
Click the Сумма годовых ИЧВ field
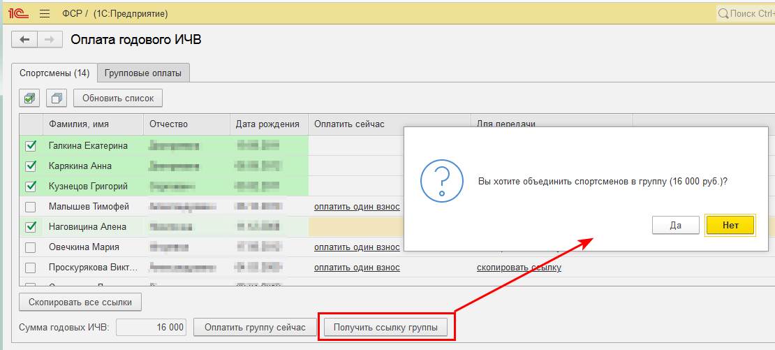pyautogui.click(x=152, y=328)
